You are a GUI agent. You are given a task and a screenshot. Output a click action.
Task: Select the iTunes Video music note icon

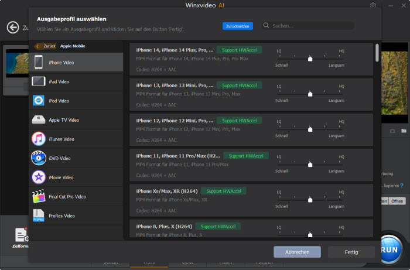point(39,139)
